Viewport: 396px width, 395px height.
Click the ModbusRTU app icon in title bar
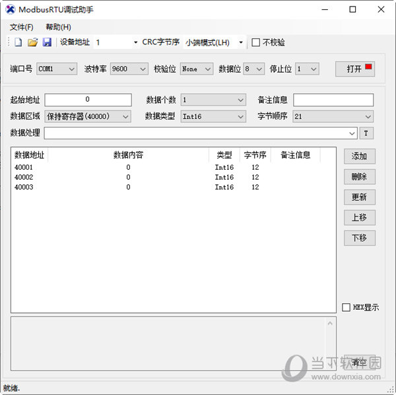[11, 10]
